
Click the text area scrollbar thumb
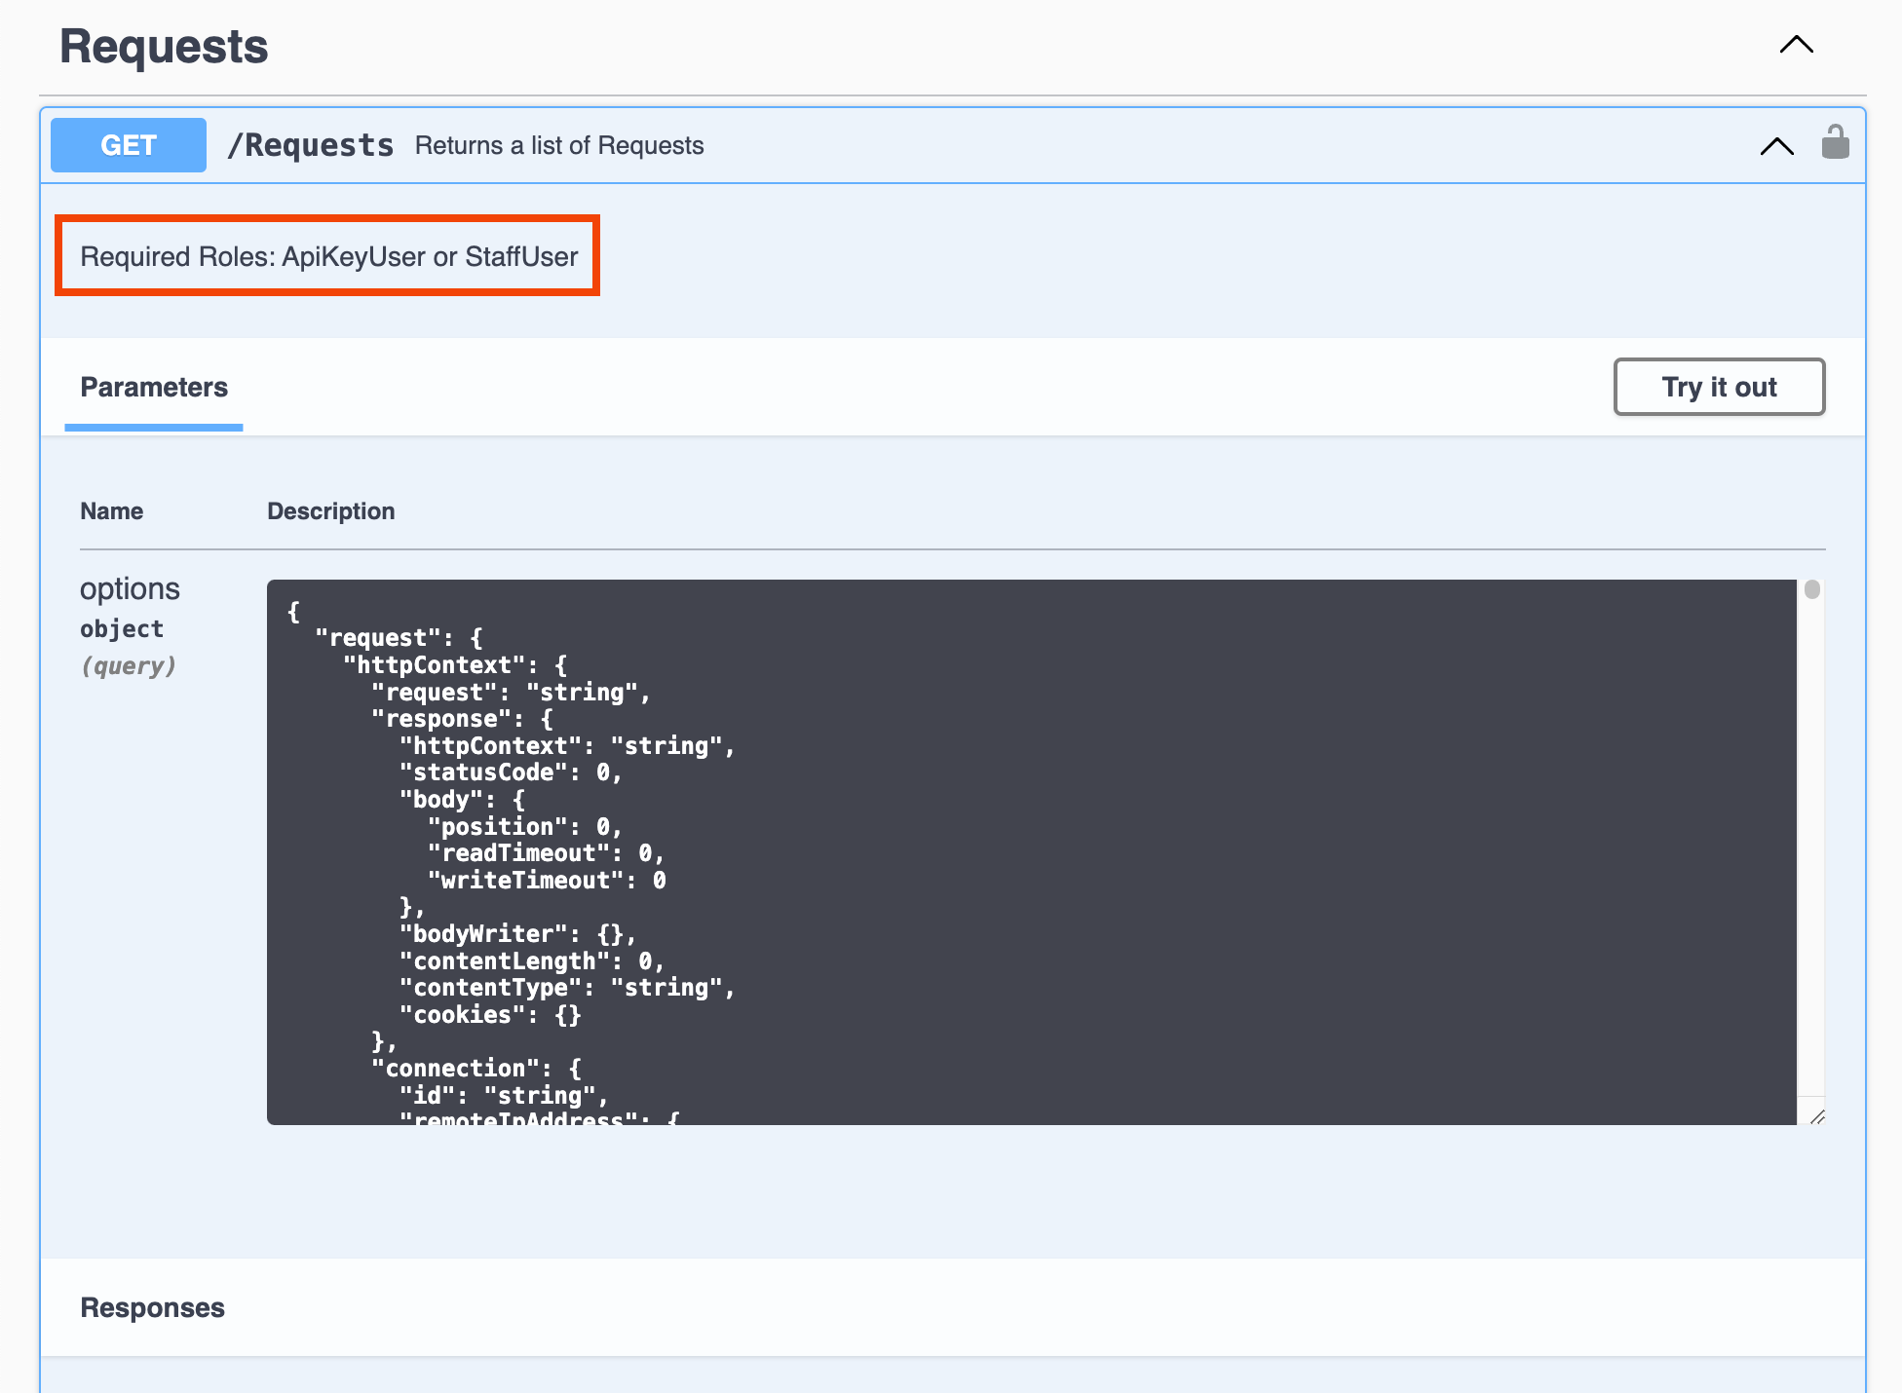click(x=1811, y=589)
